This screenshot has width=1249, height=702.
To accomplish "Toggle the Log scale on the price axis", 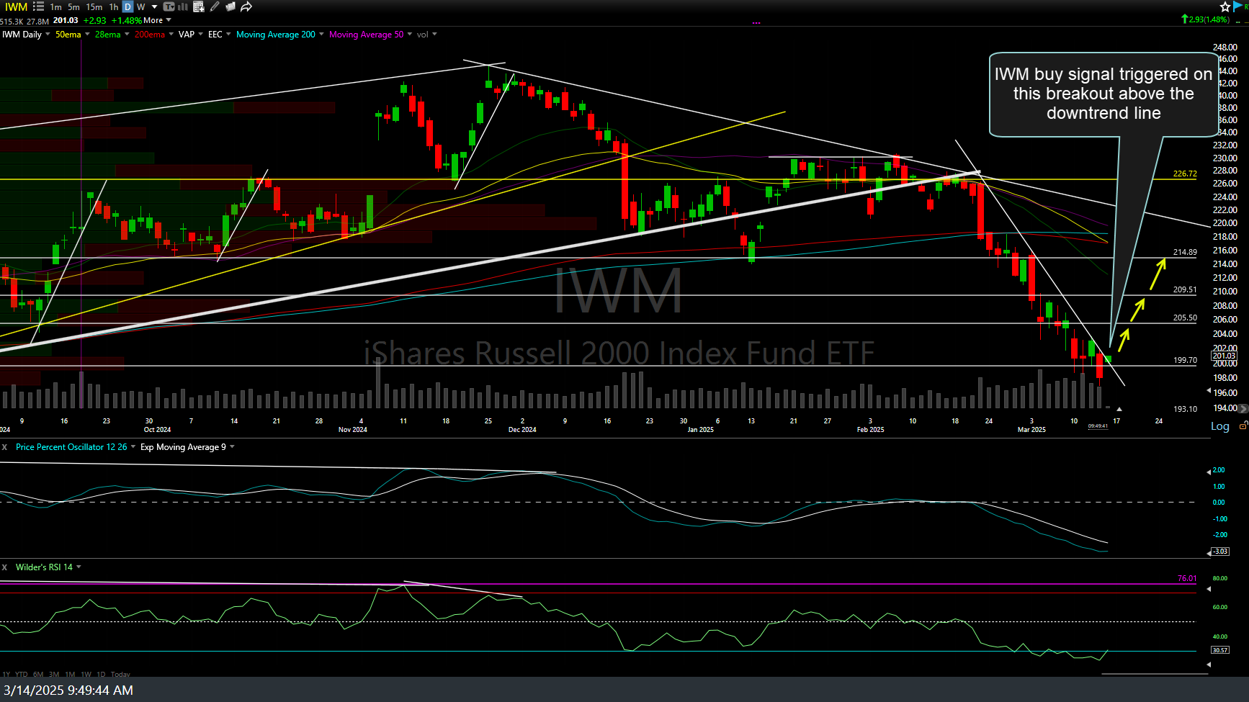I will (1219, 426).
